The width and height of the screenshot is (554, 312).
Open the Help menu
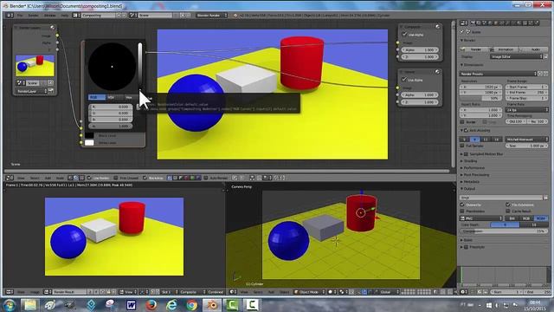click(65, 16)
